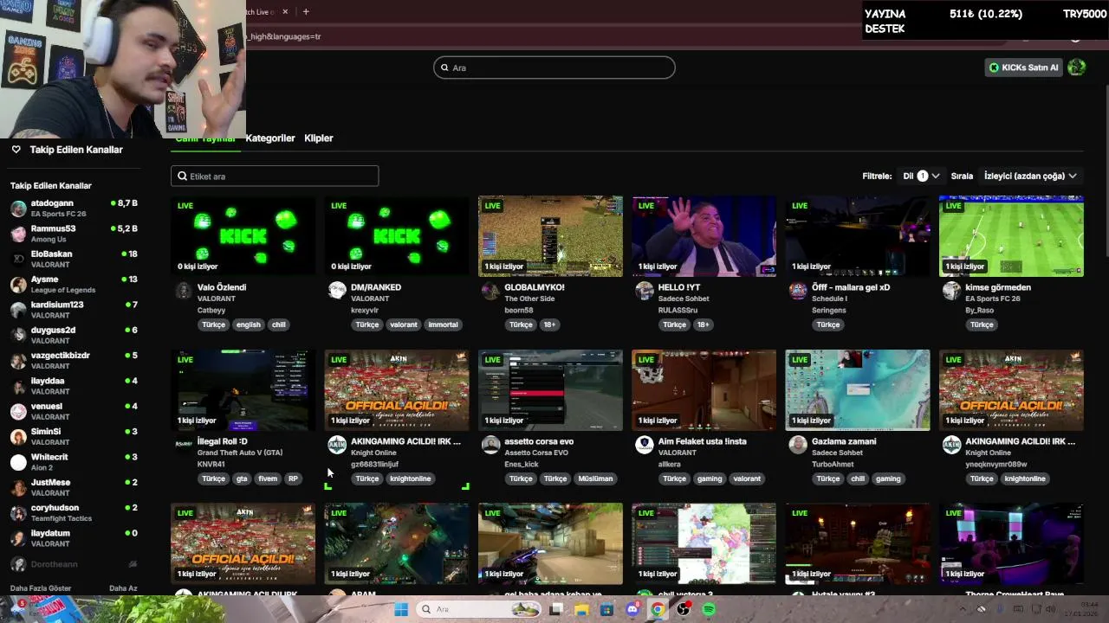Focus the top Ara search field
Viewport: 1109px width, 623px height.
tap(554, 67)
